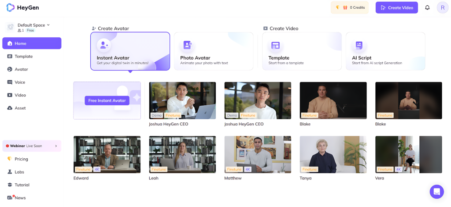
Task: Open the Labs link
Action: (x=19, y=172)
